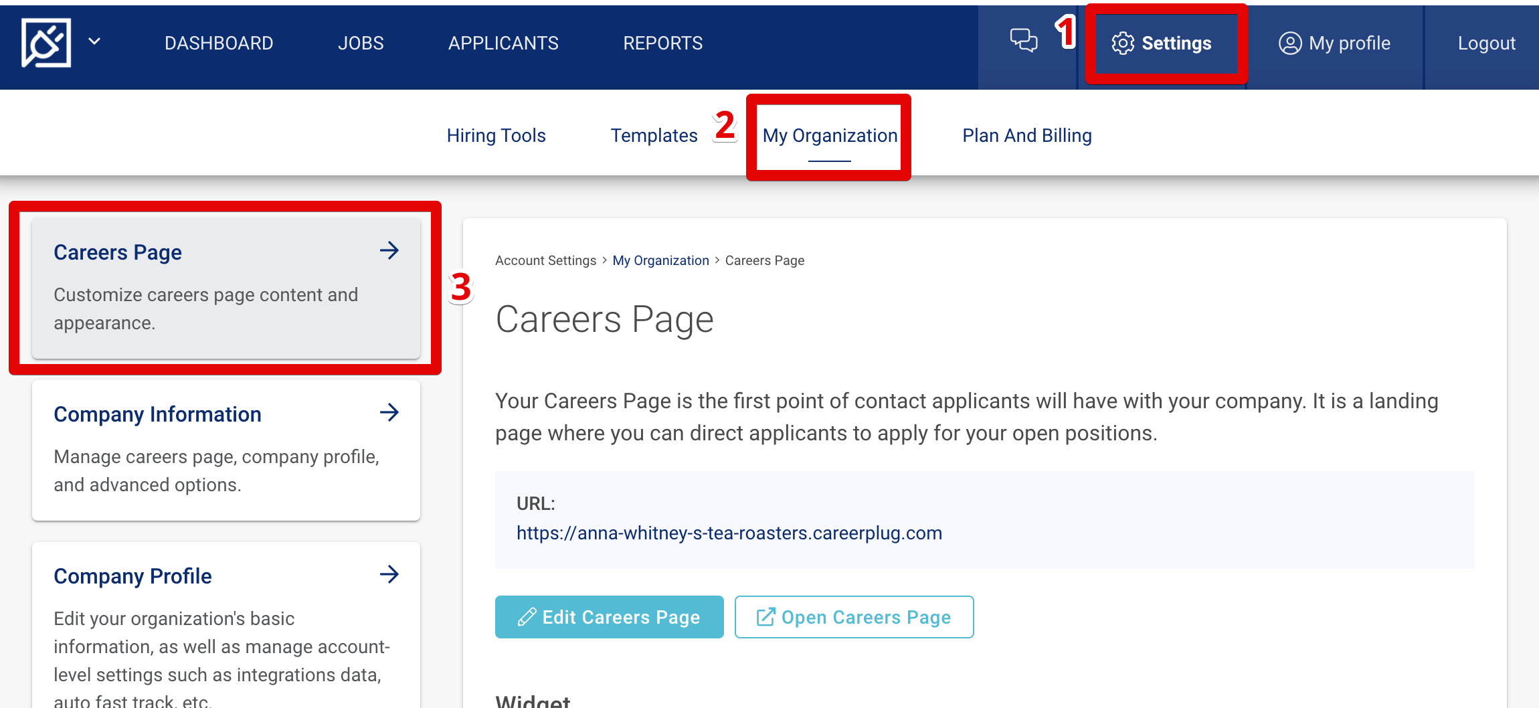1539x708 pixels.
Task: Click the pencil icon on Edit Careers Page
Action: point(527,617)
